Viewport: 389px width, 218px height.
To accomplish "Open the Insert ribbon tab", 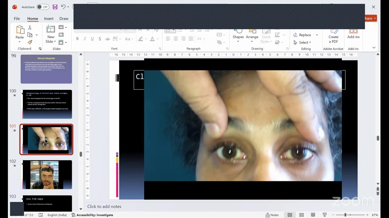I will [49, 18].
